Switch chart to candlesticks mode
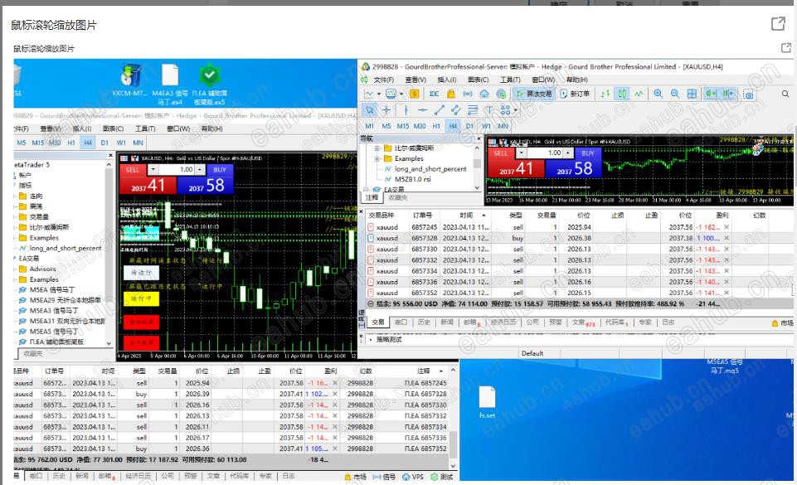The height and width of the screenshot is (485, 797). tap(622, 94)
